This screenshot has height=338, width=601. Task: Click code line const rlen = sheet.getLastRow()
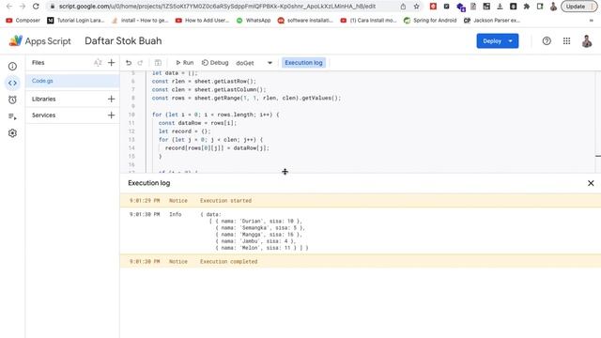[204, 82]
